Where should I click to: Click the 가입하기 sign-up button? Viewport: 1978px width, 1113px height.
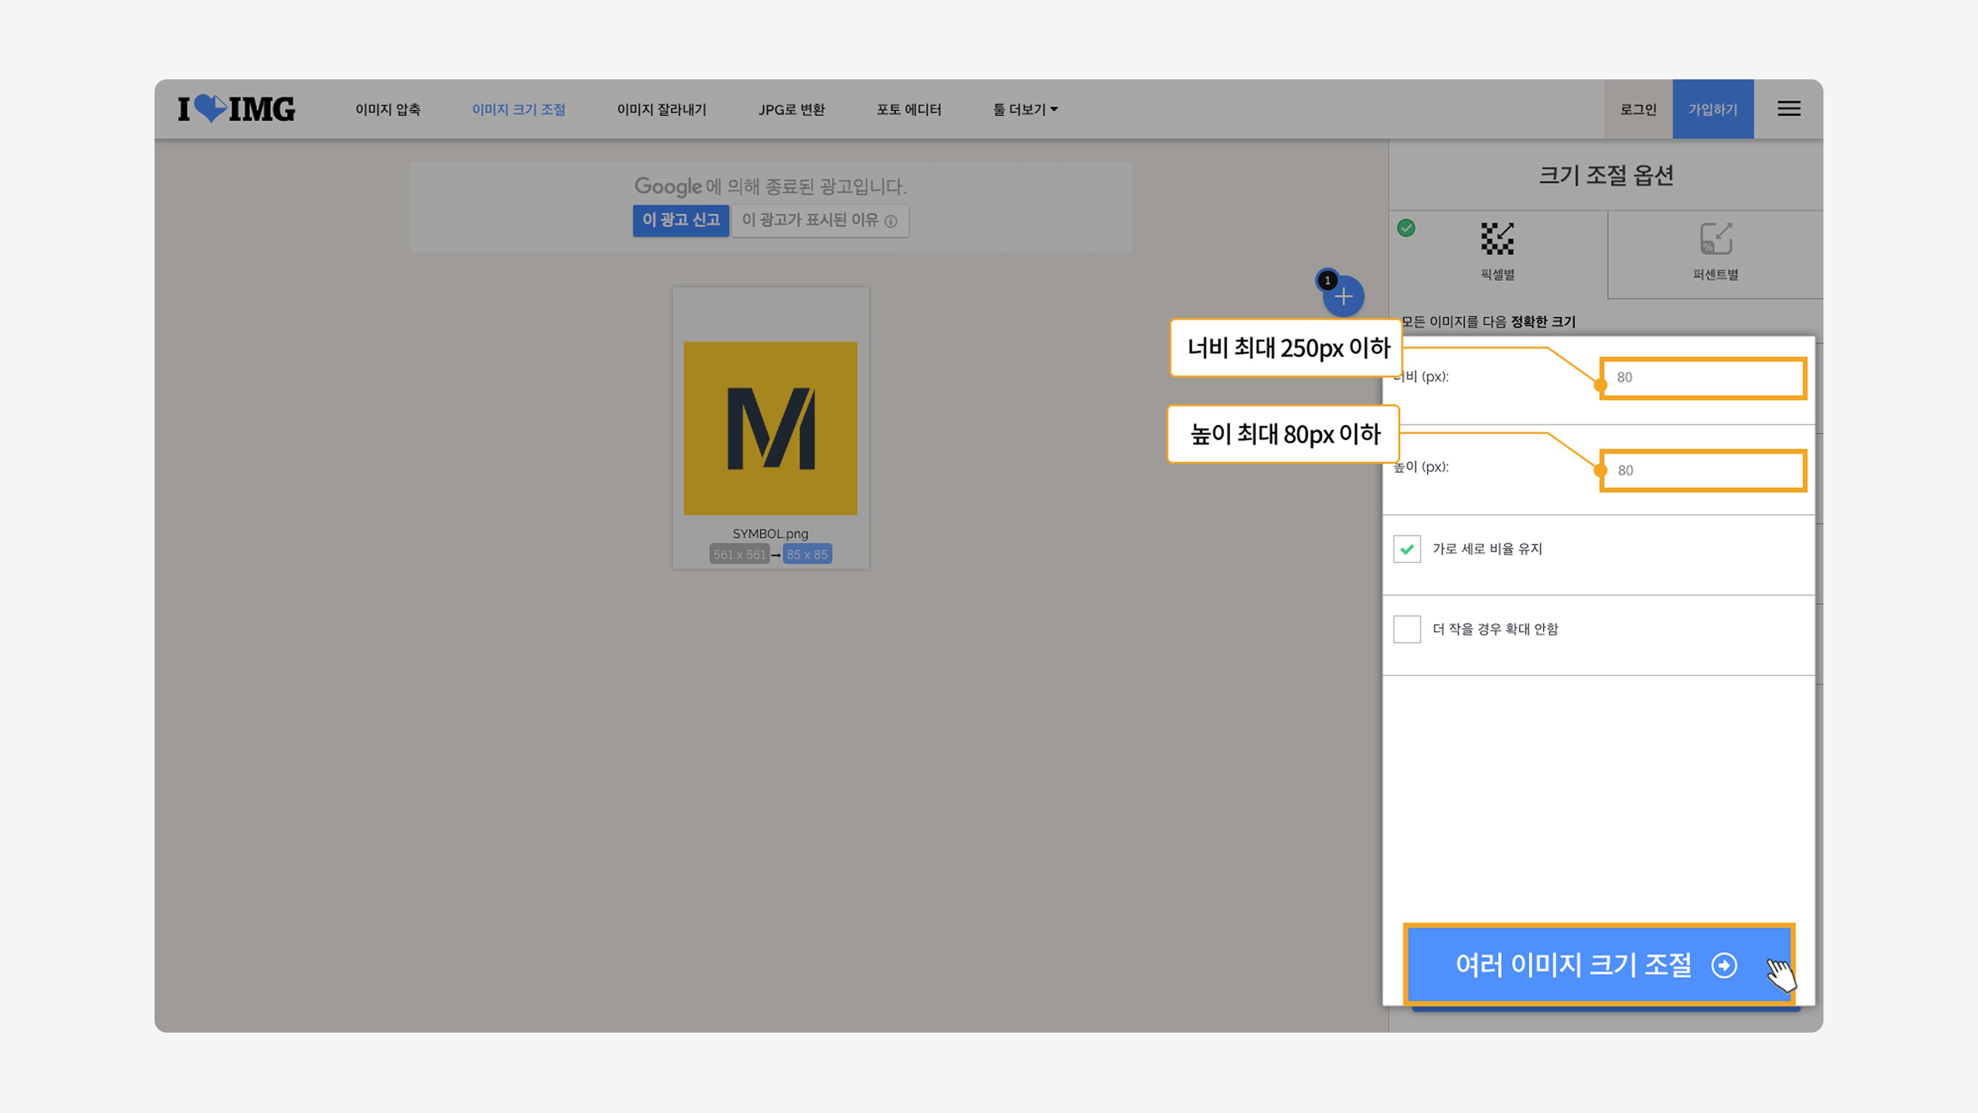1712,109
